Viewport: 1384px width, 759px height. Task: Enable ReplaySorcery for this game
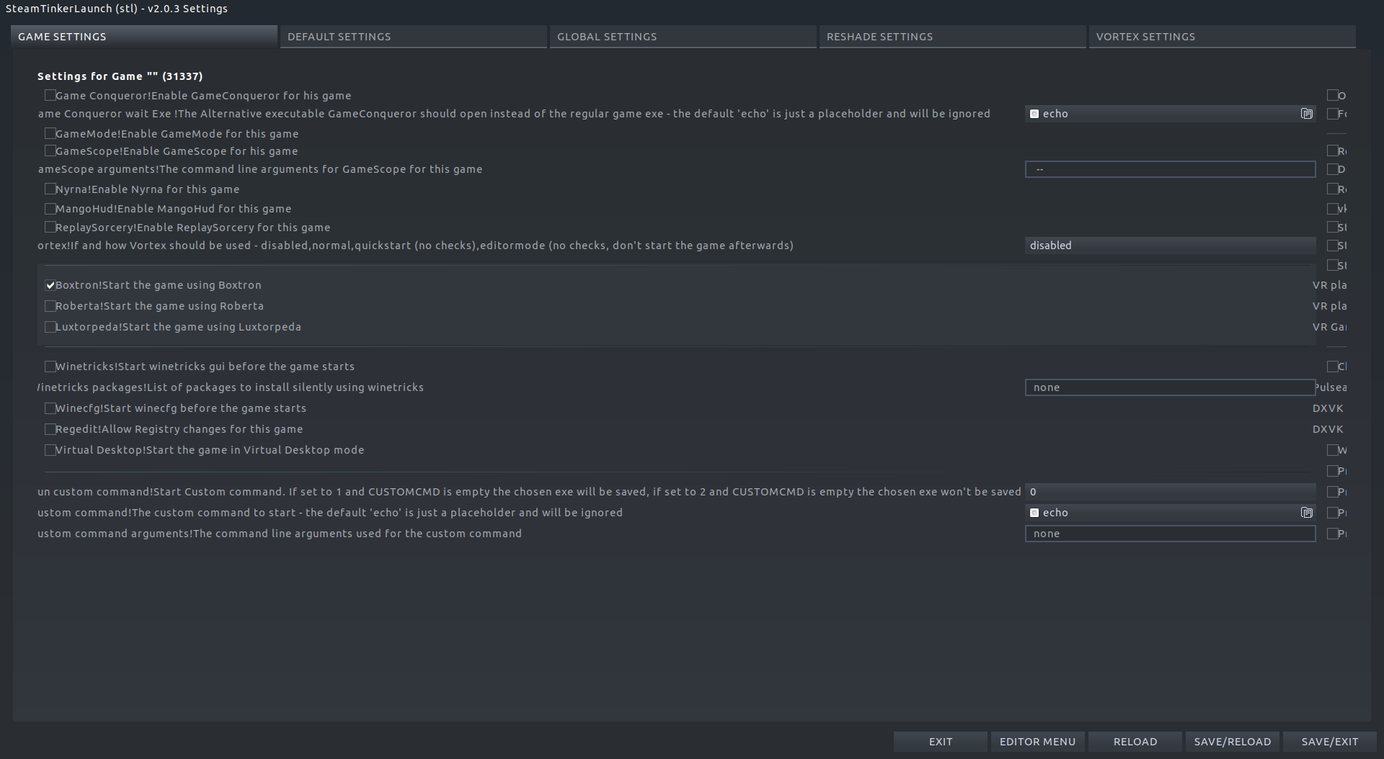(50, 227)
